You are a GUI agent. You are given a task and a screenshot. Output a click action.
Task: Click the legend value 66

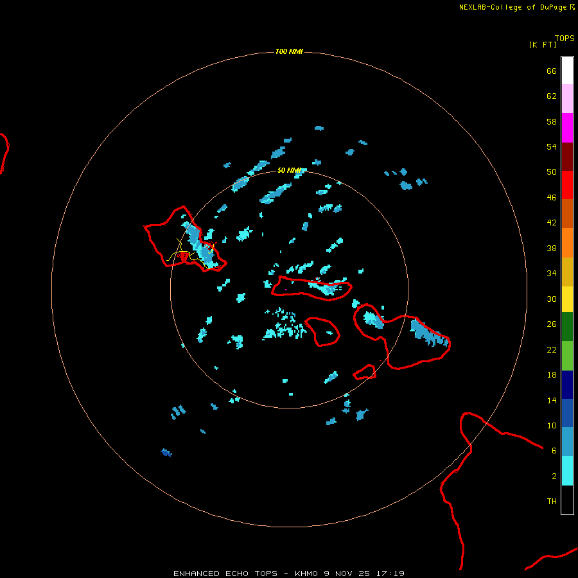tap(552, 71)
